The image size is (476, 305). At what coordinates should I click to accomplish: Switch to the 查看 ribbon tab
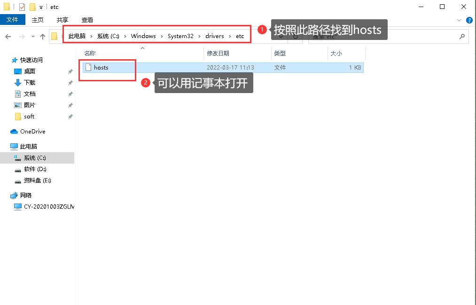pyautogui.click(x=87, y=20)
